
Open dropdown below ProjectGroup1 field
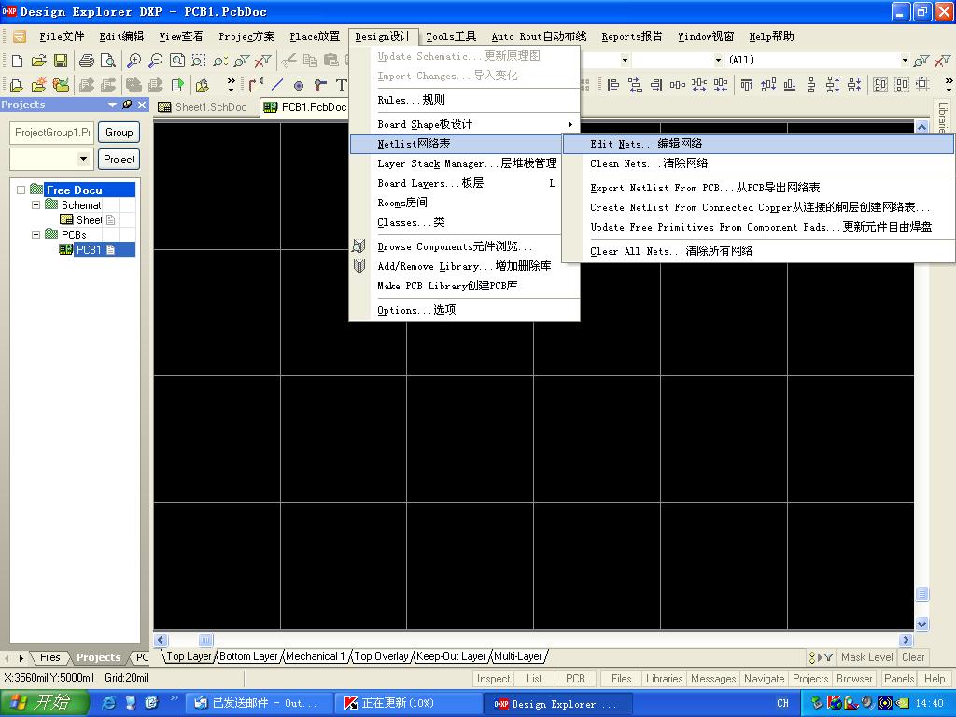point(83,159)
